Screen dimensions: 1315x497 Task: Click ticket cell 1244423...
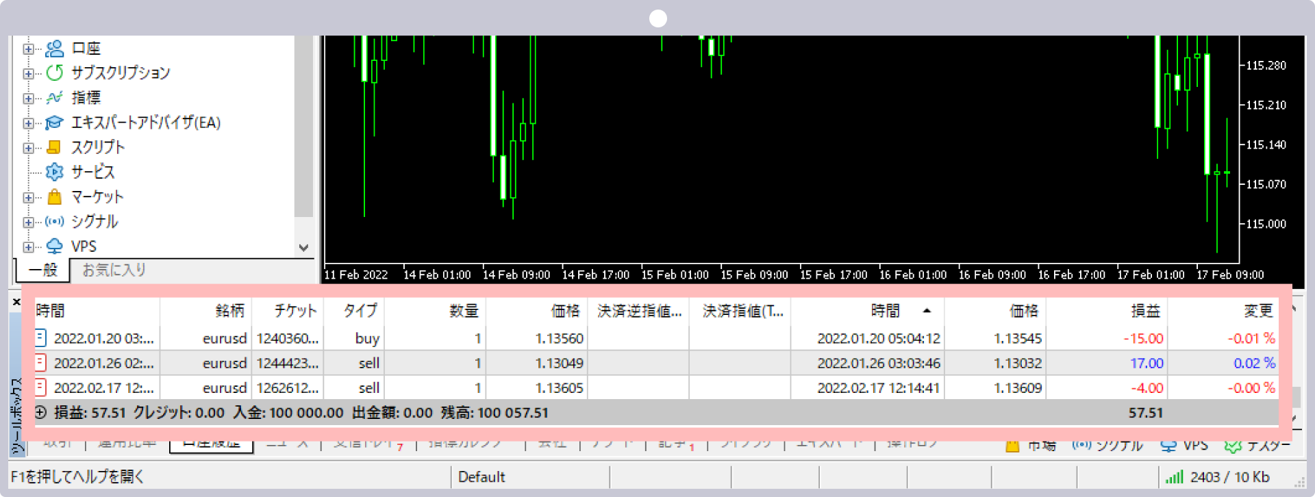pos(288,363)
